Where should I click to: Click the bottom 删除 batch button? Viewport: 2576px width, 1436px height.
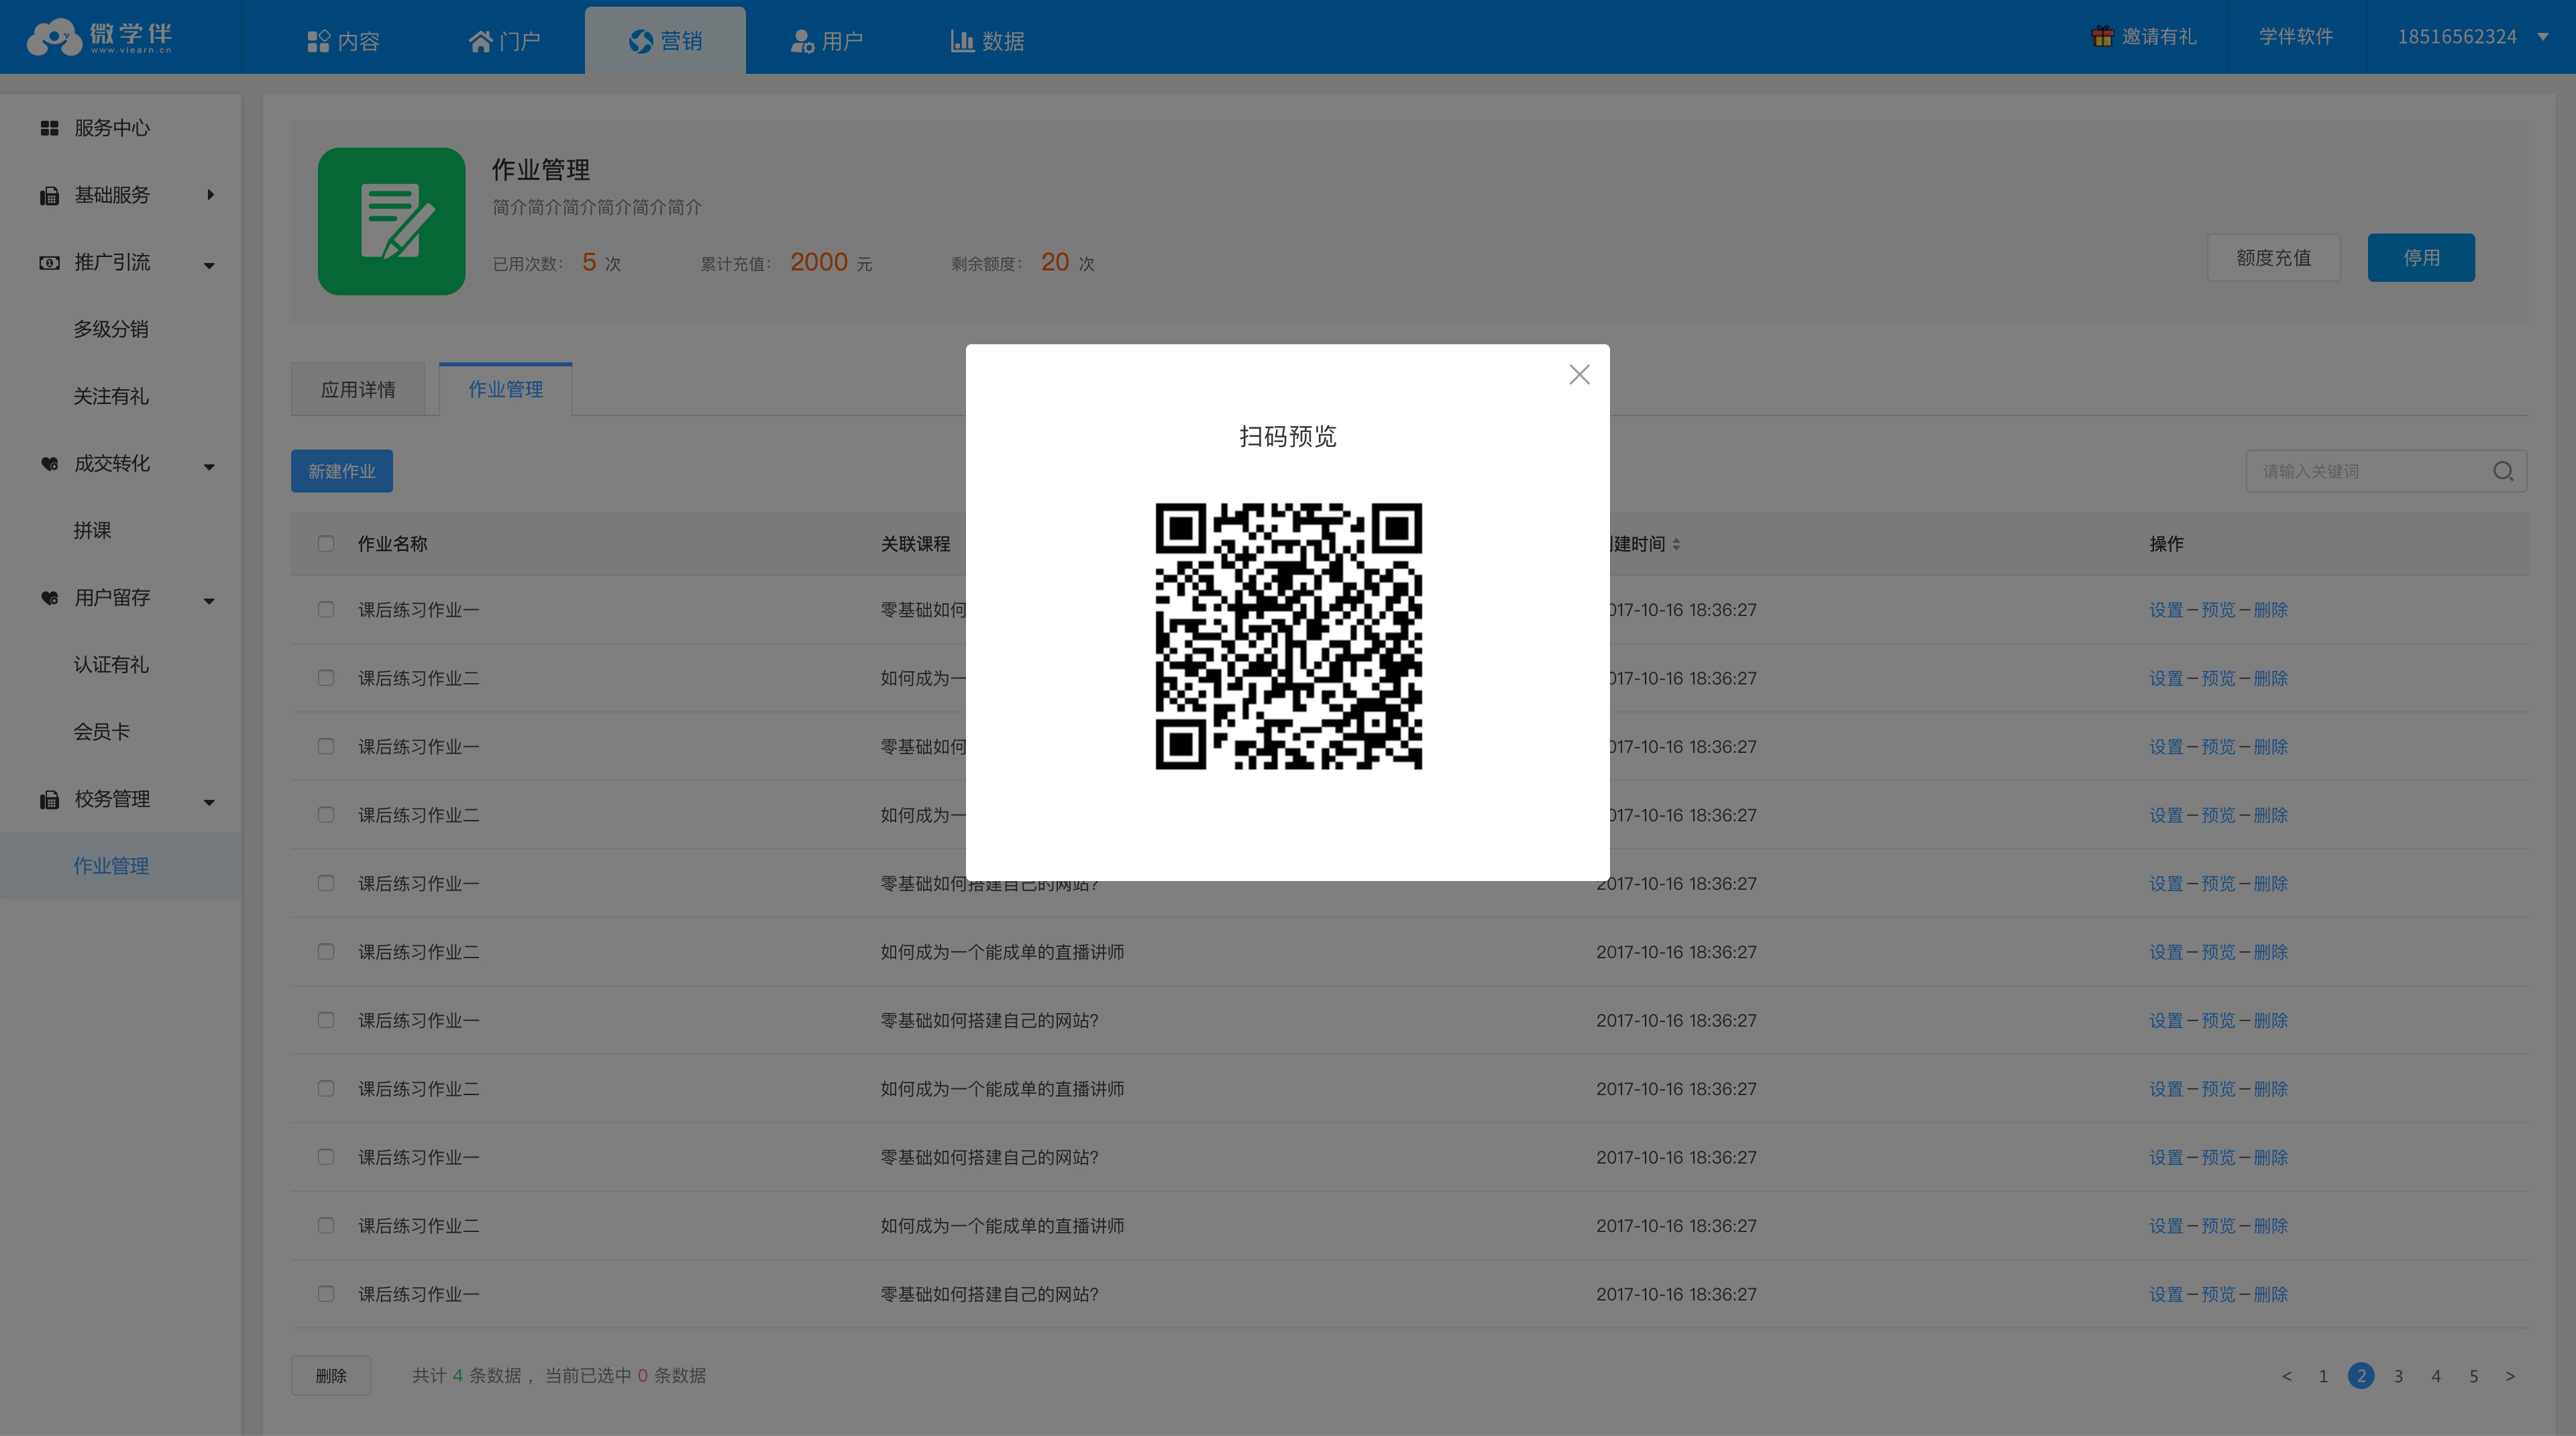[331, 1375]
